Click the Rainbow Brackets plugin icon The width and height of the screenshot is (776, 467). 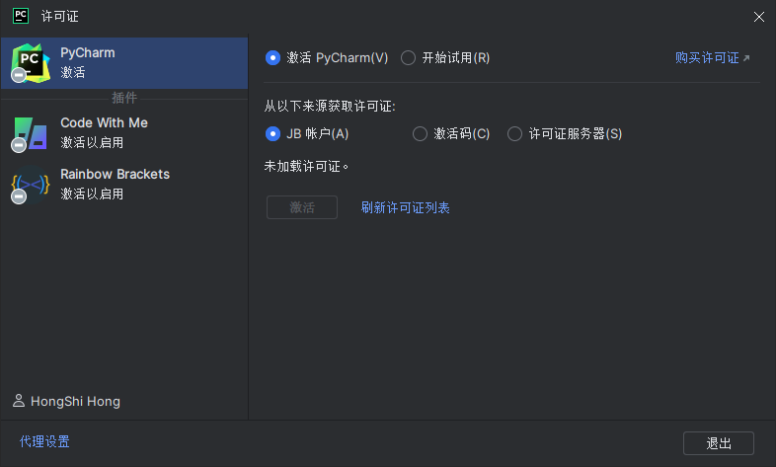[x=30, y=185]
